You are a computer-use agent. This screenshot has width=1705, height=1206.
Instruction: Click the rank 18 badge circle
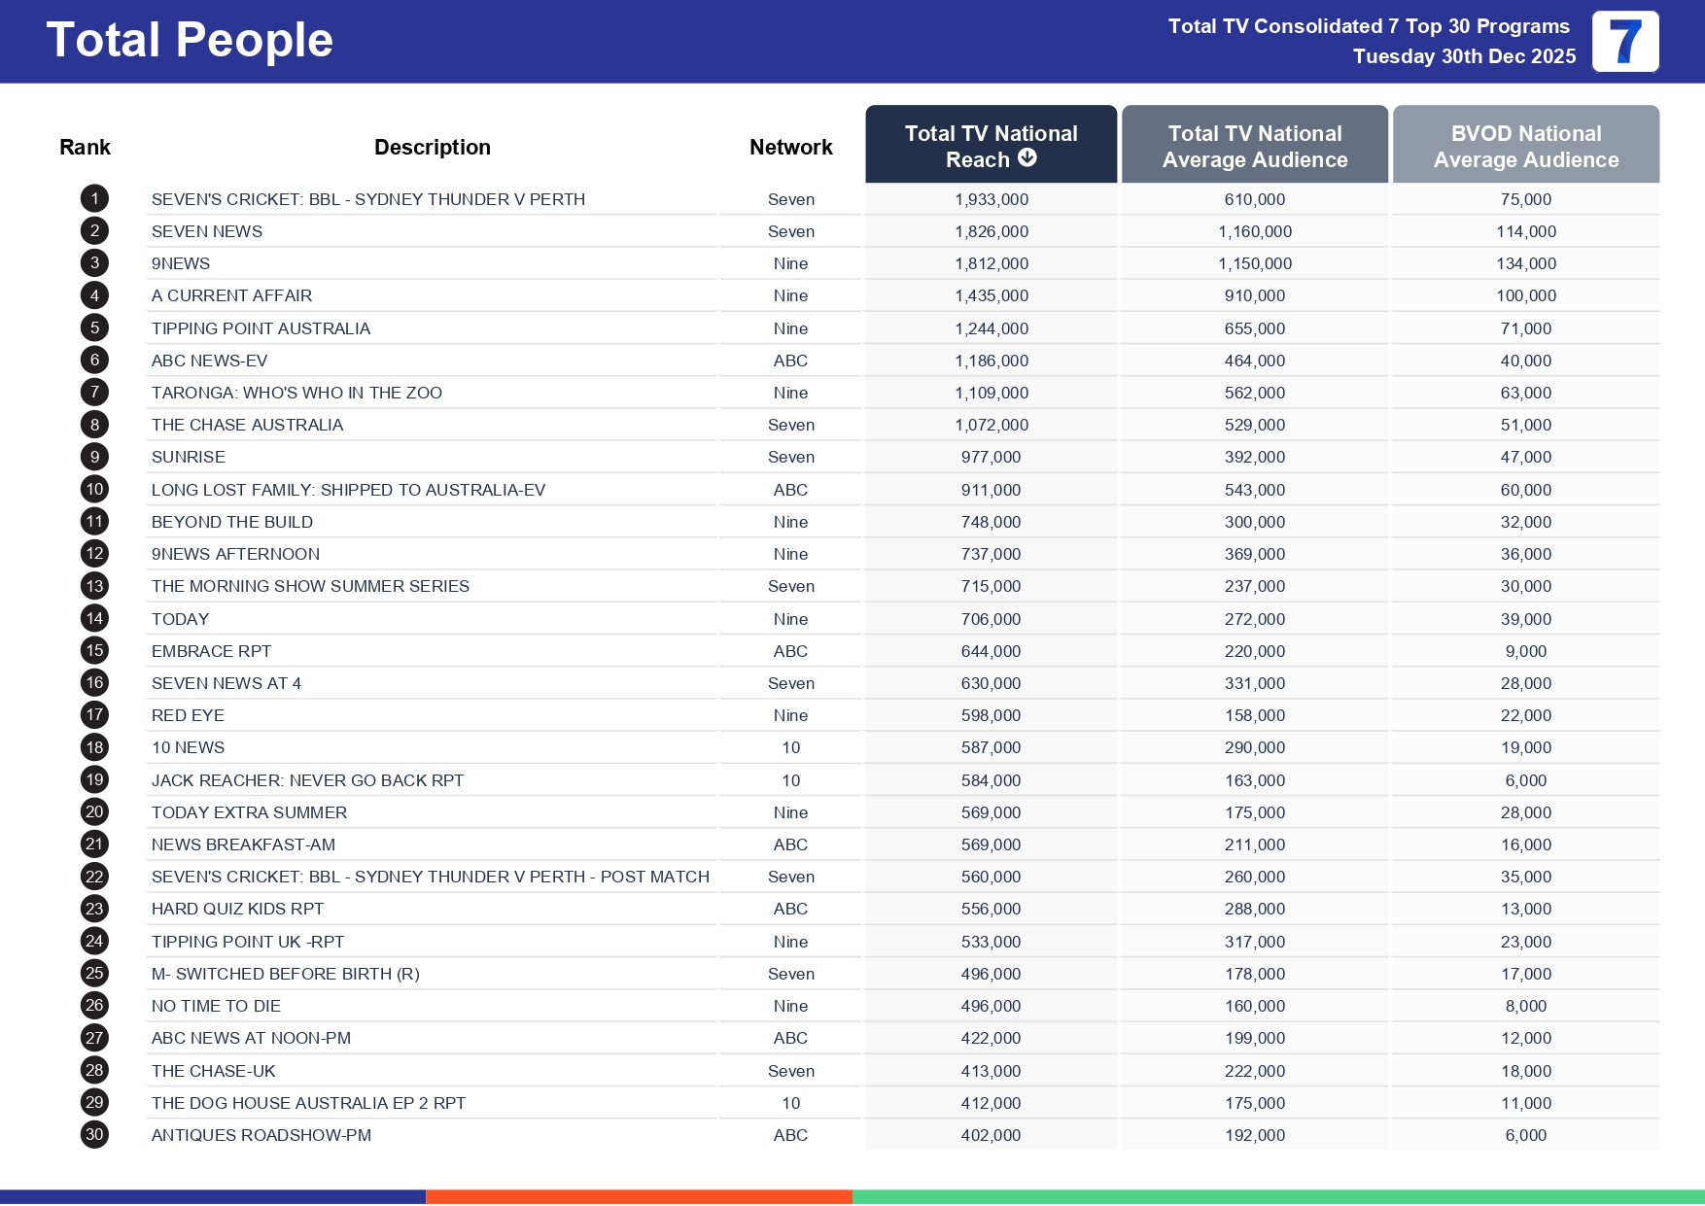click(x=93, y=747)
